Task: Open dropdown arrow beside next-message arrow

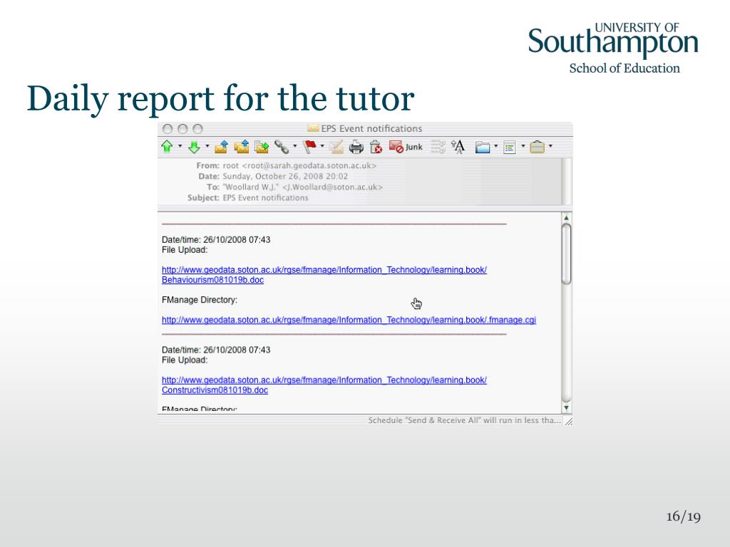Action: pos(207,146)
